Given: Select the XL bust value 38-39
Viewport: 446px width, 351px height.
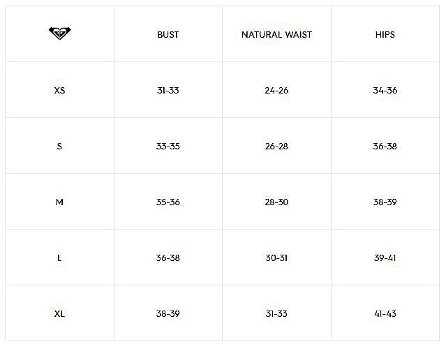Looking at the screenshot, I should (168, 314).
